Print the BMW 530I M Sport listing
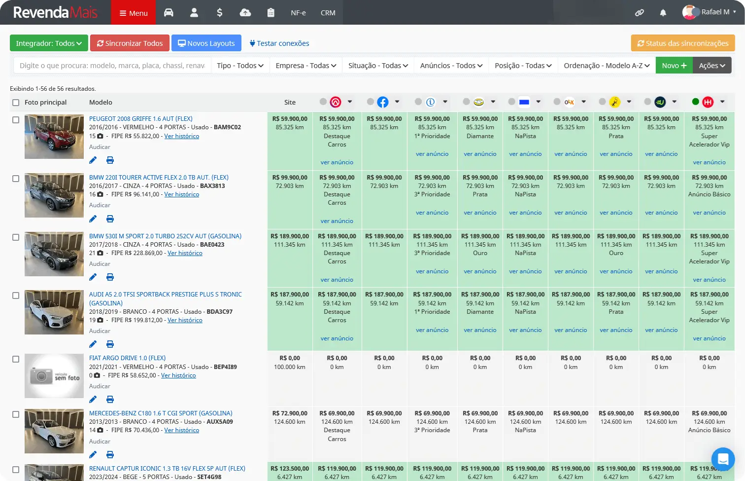 click(110, 277)
